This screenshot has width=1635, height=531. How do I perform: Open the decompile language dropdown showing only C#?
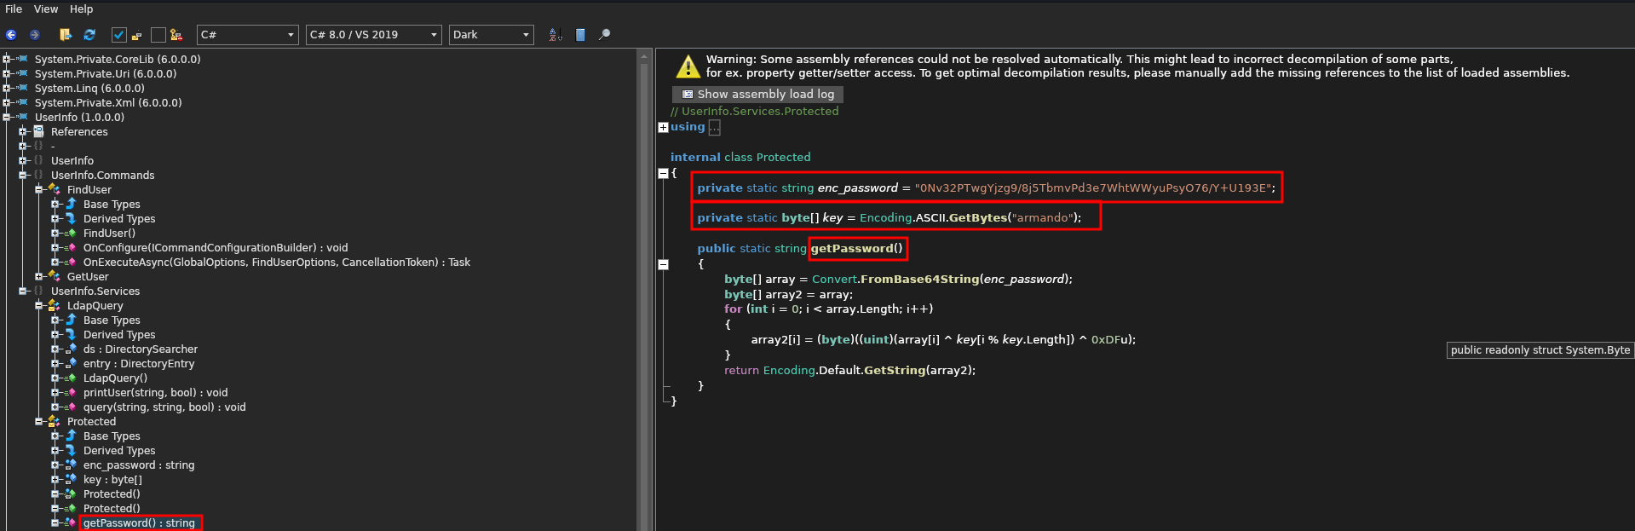point(247,35)
